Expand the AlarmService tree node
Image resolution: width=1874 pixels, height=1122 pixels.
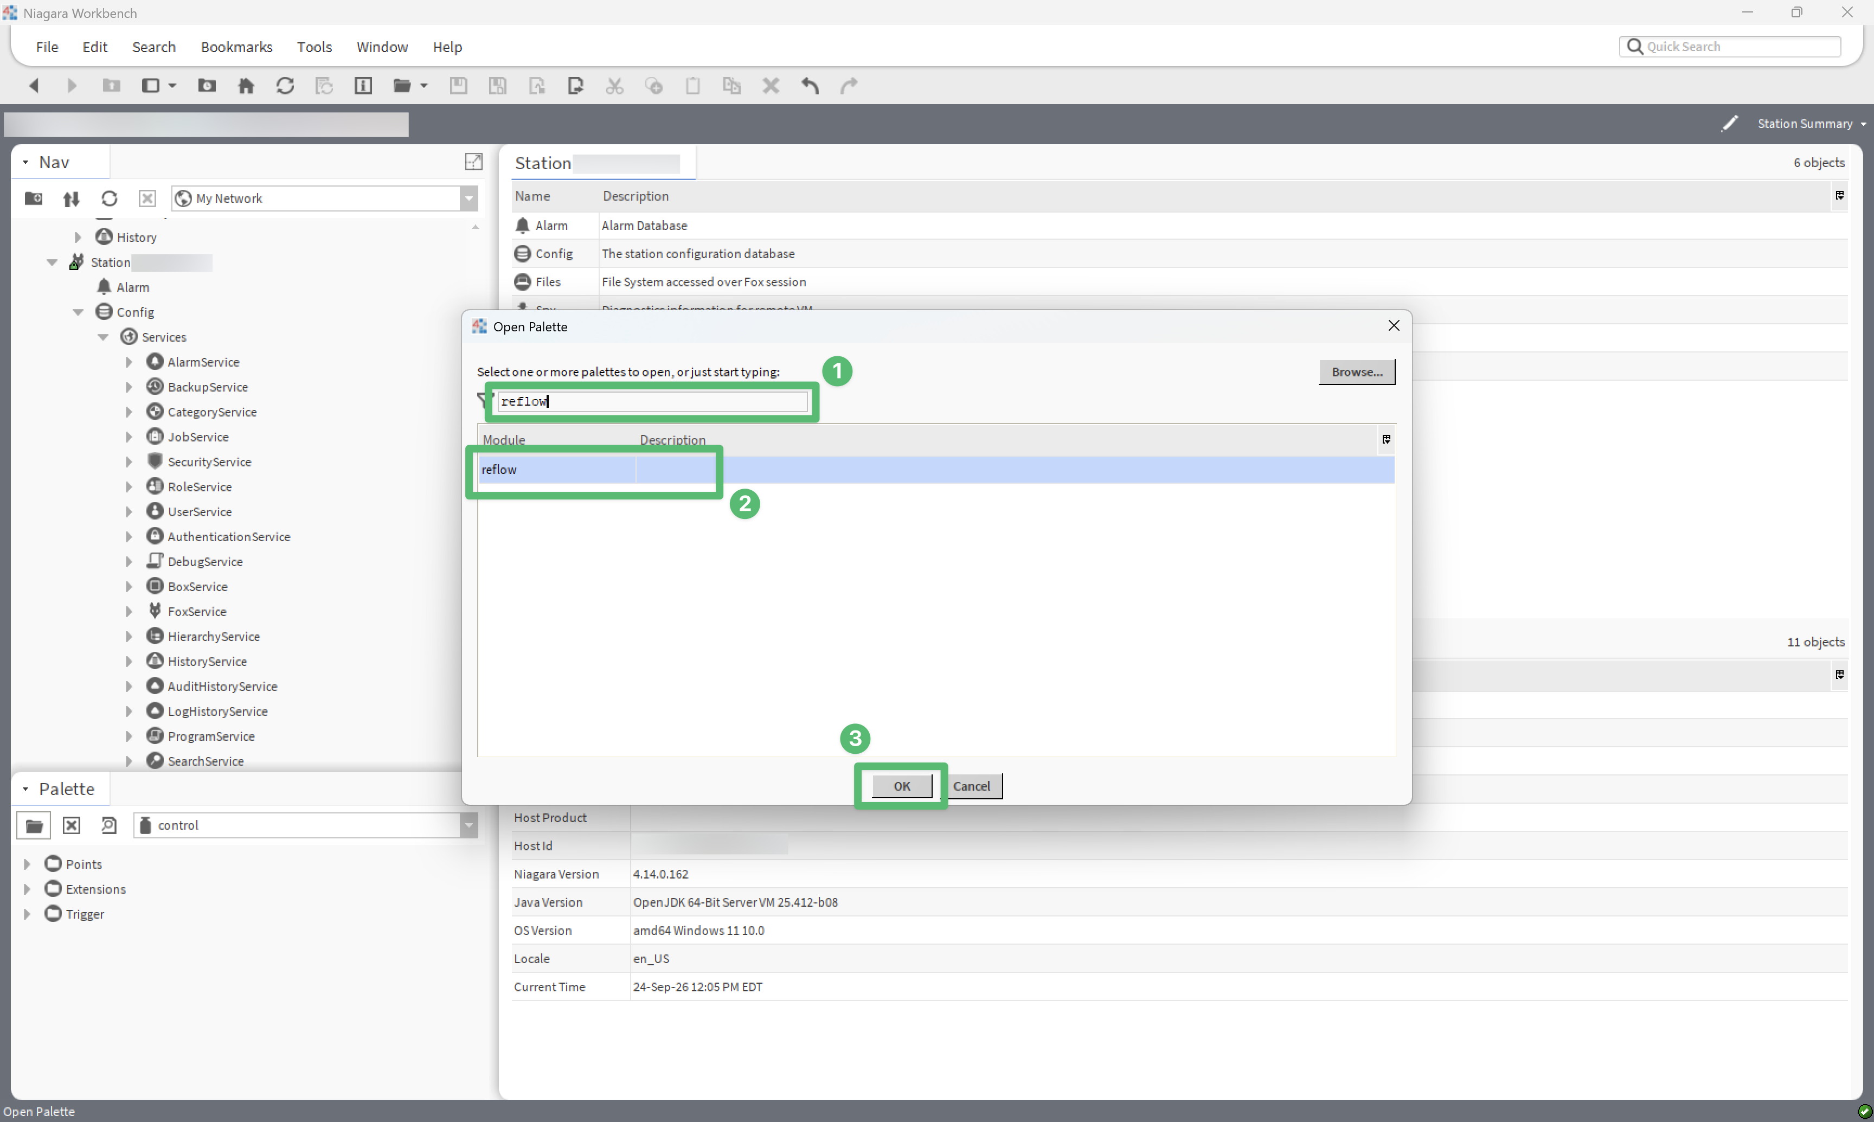tap(129, 362)
